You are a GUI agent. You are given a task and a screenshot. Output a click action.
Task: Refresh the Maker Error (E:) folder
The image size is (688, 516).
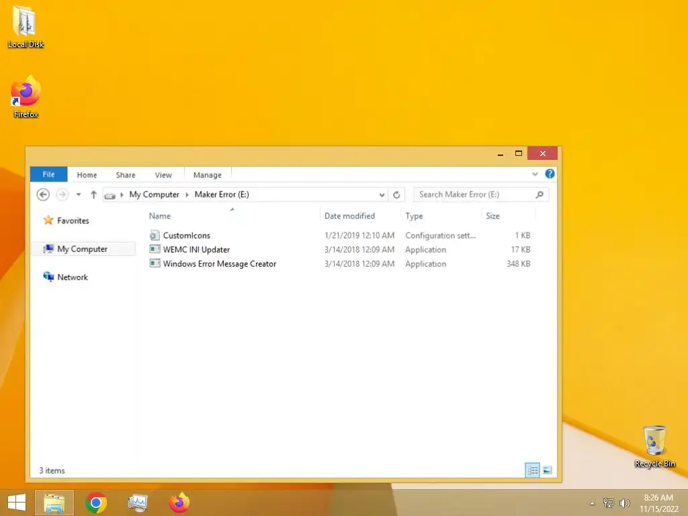click(396, 195)
